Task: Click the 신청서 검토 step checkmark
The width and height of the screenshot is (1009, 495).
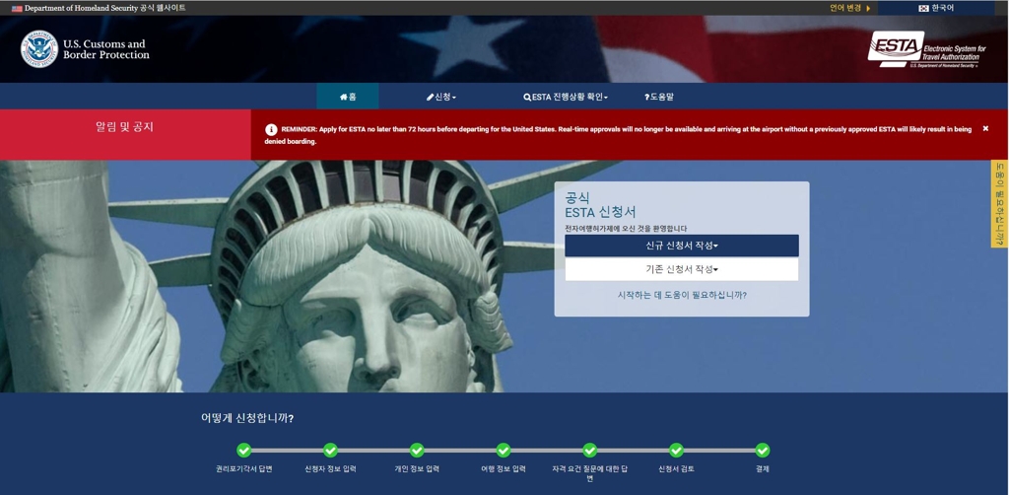Action: pos(676,451)
